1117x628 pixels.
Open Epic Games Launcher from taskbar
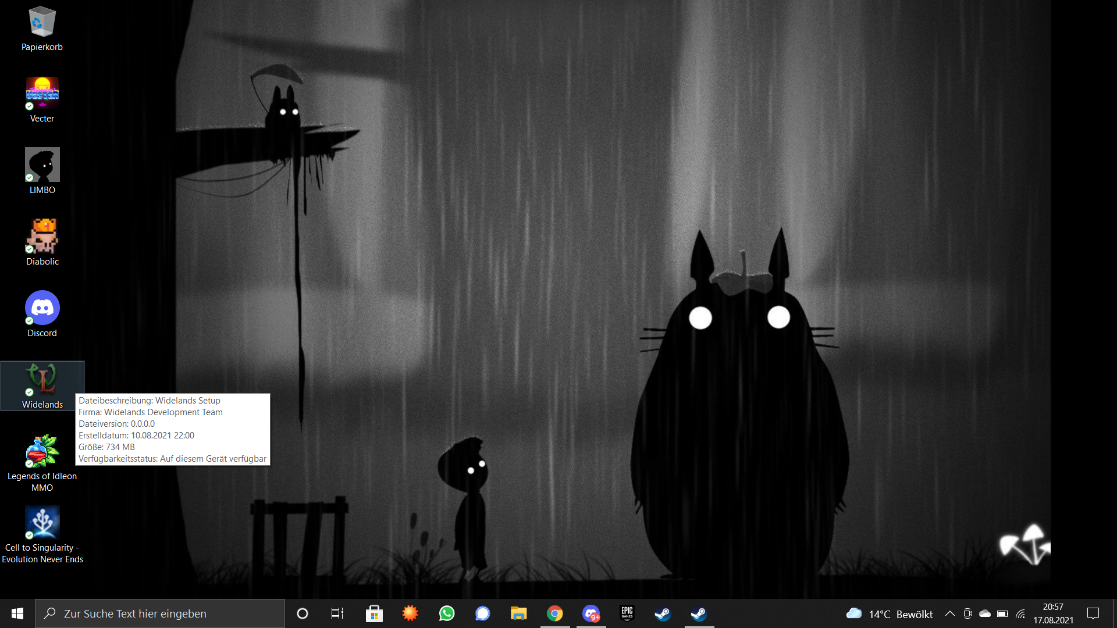627,613
